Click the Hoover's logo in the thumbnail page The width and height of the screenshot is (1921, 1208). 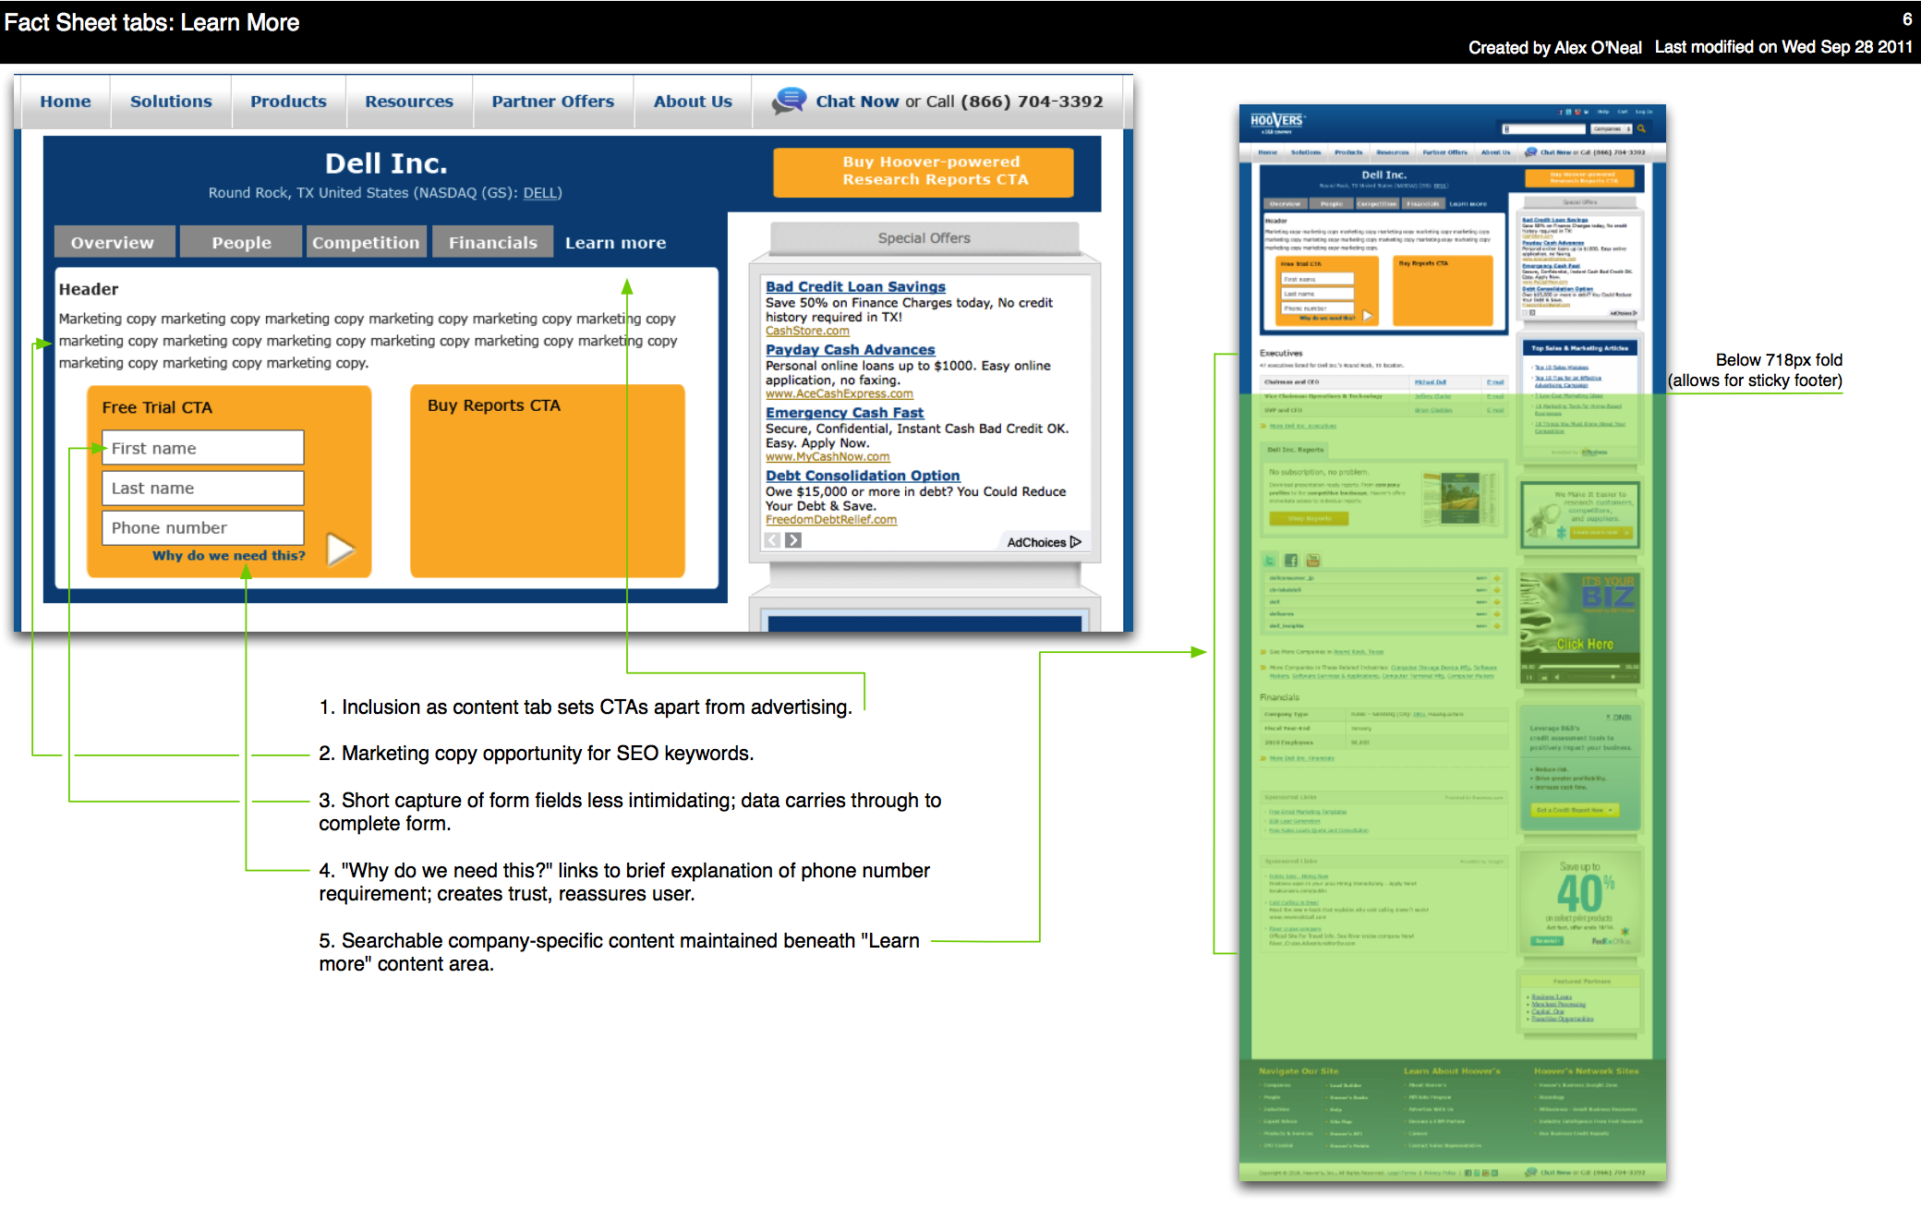point(1276,121)
